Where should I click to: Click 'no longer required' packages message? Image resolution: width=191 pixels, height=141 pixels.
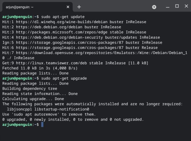pyautogui.click(x=93, y=104)
